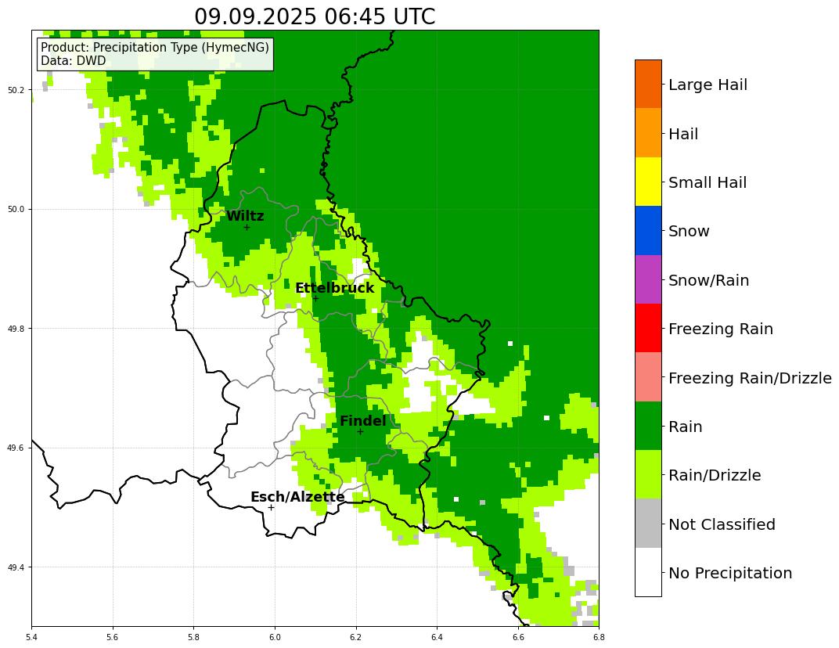Click the 6.8 longitude tick label
The height and width of the screenshot is (648, 839).
pos(599,637)
